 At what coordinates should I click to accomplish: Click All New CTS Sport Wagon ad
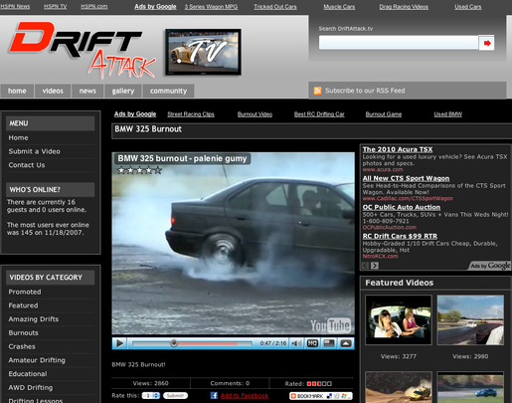(x=406, y=178)
